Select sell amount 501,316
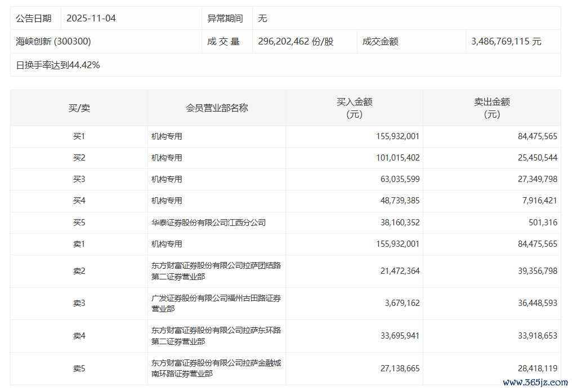The image size is (572, 391). tap(543, 223)
